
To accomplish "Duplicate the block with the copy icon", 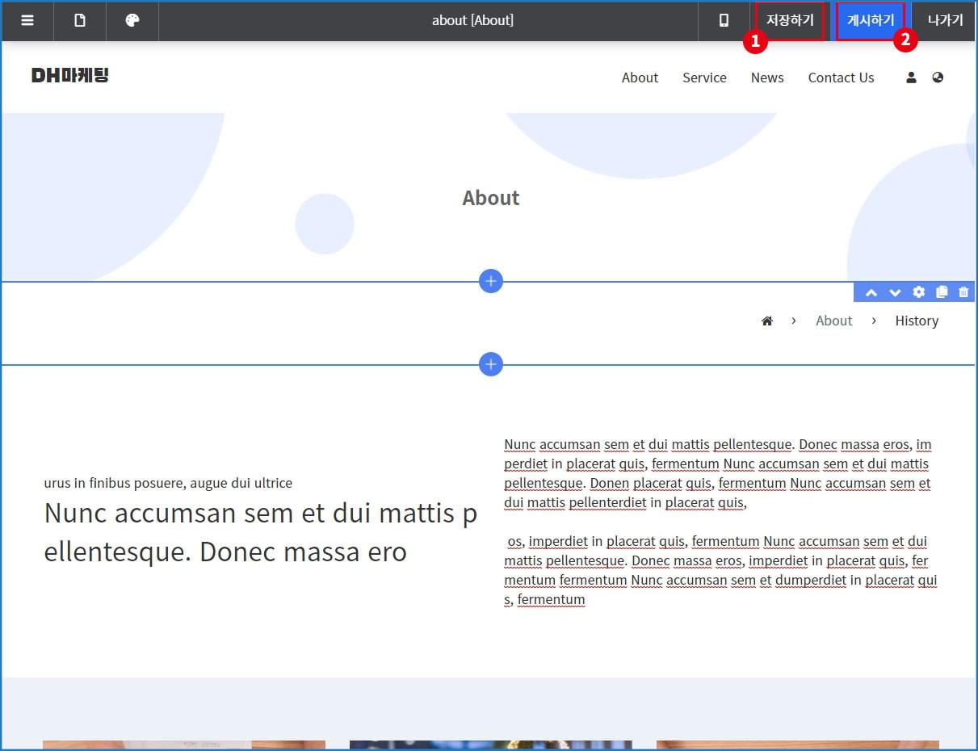I will coord(941,292).
